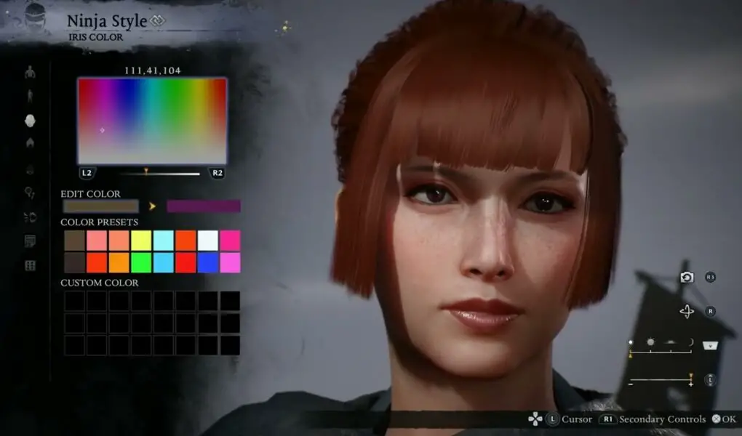Open the grid category icon in sidebar
Image resolution: width=742 pixels, height=436 pixels.
coord(30,265)
